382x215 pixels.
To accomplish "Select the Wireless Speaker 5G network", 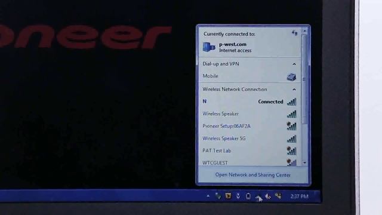I will tap(249, 139).
